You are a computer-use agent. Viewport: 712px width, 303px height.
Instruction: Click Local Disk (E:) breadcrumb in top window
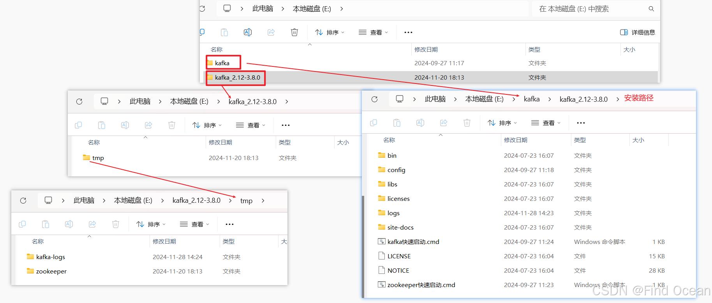(x=312, y=9)
